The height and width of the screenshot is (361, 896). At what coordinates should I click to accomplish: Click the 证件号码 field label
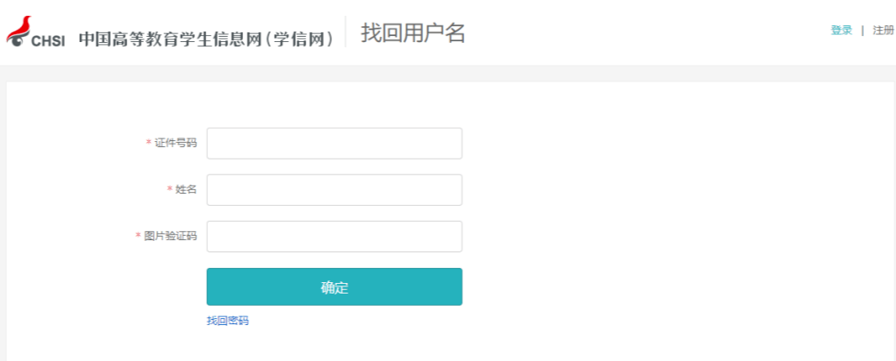pos(176,143)
